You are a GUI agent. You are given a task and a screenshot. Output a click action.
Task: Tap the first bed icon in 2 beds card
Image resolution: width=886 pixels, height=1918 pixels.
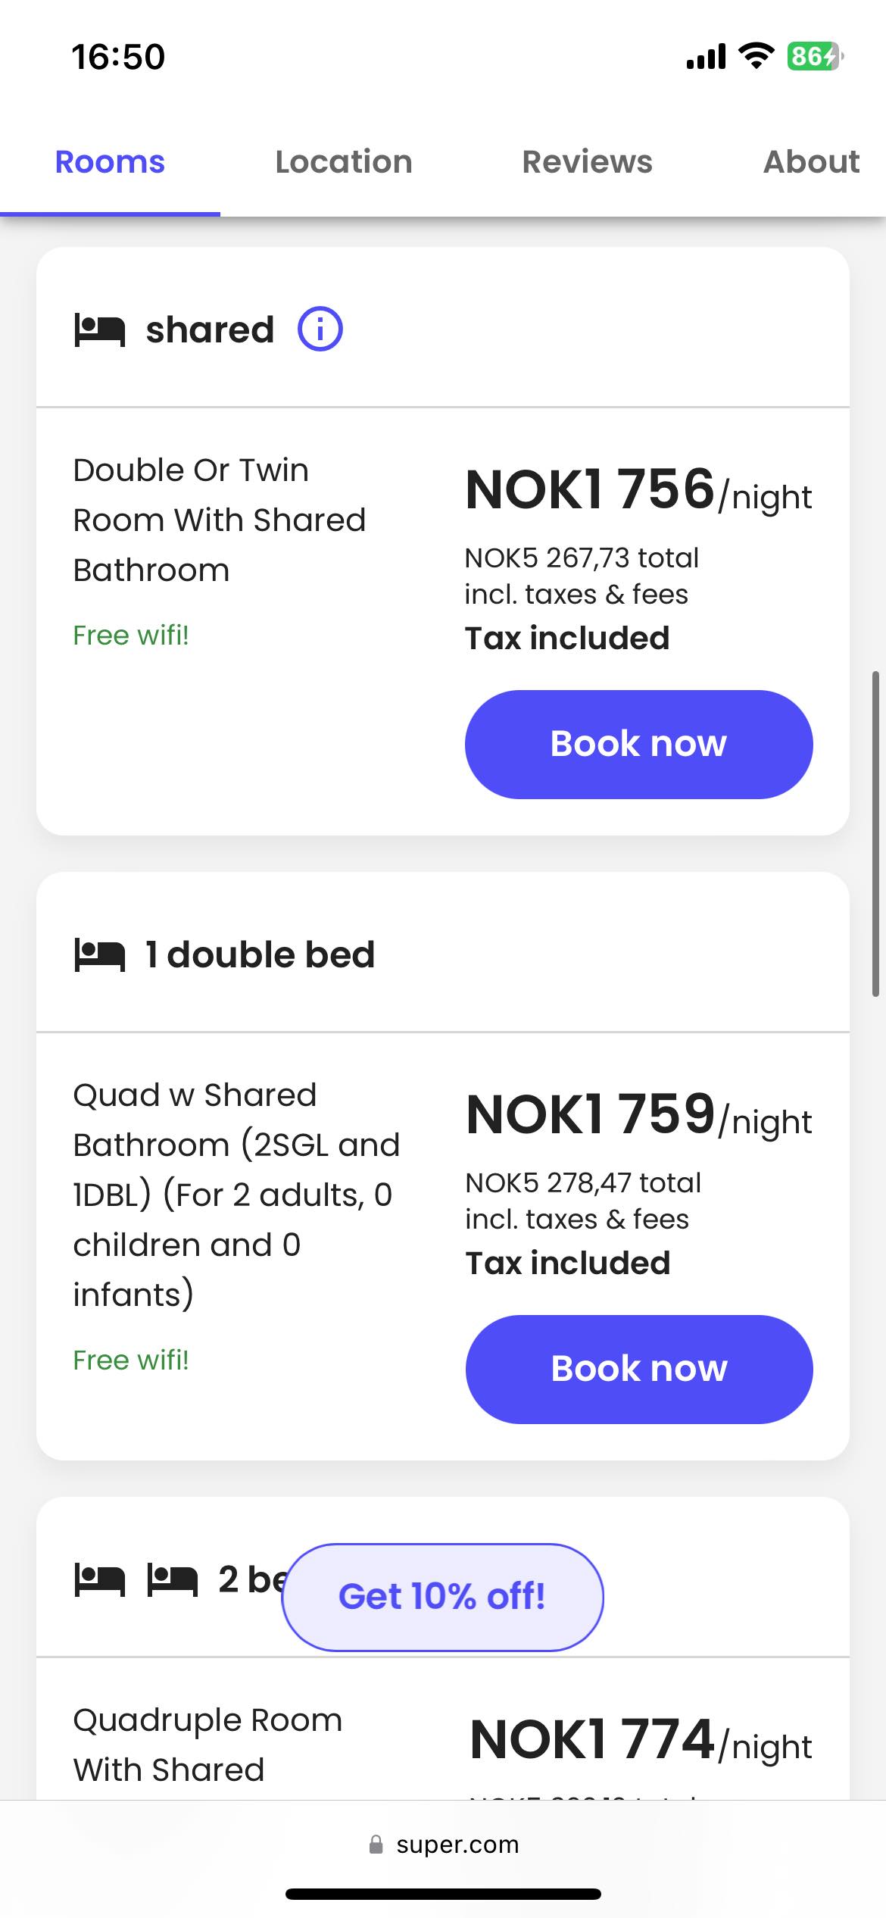click(x=100, y=1580)
